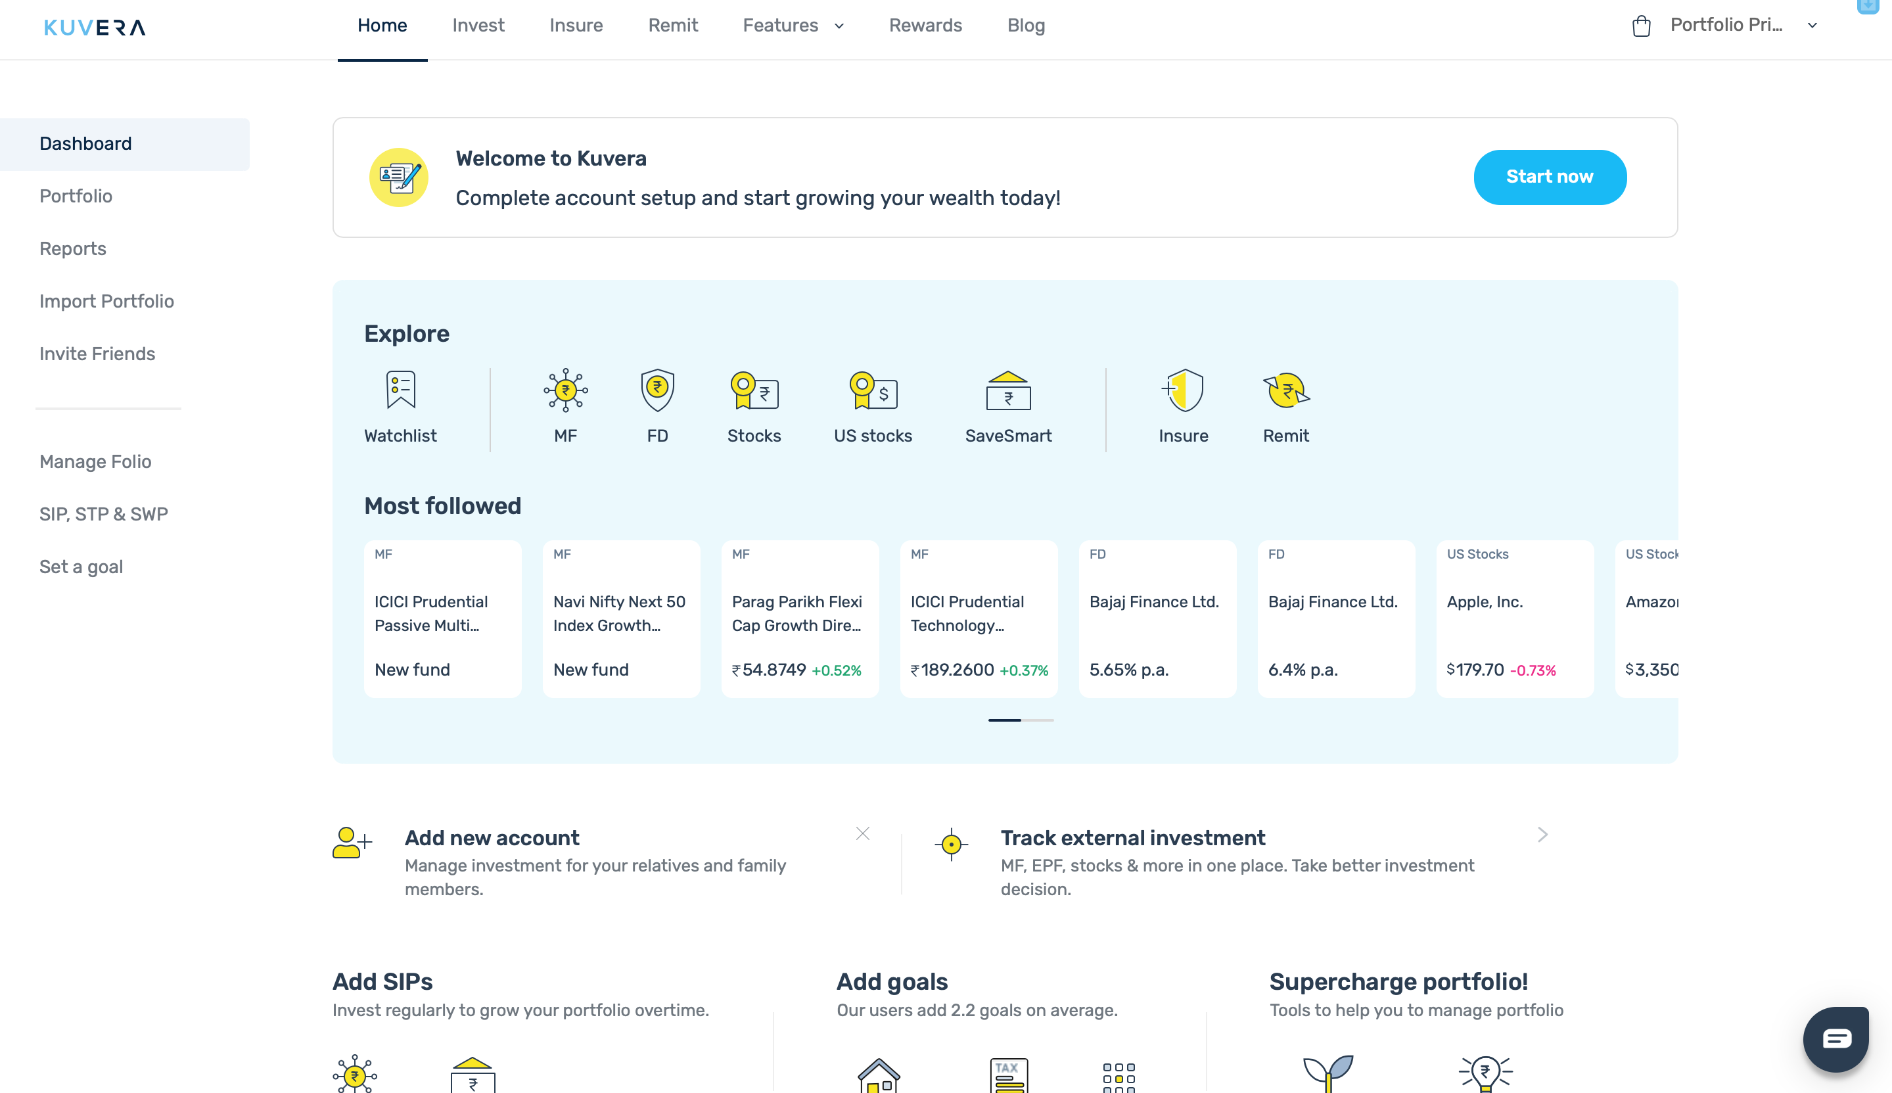Open the Remit rupee icon

pyautogui.click(x=1285, y=390)
